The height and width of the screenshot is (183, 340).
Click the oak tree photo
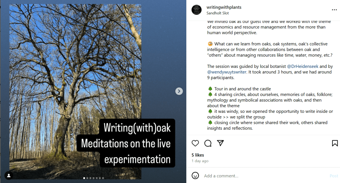pyautogui.click(x=75, y=92)
